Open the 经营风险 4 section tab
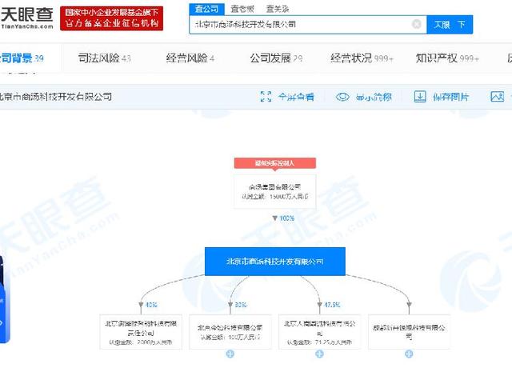Screen dimensions: 512x368 pyautogui.click(x=190, y=58)
